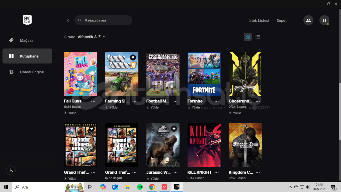The image size is (341, 192).
Task: Switch to grid view layout
Action: (248, 37)
